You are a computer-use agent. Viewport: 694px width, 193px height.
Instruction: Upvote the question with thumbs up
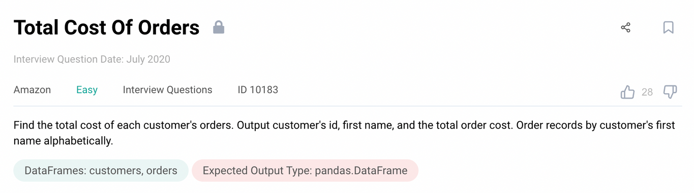pyautogui.click(x=628, y=92)
